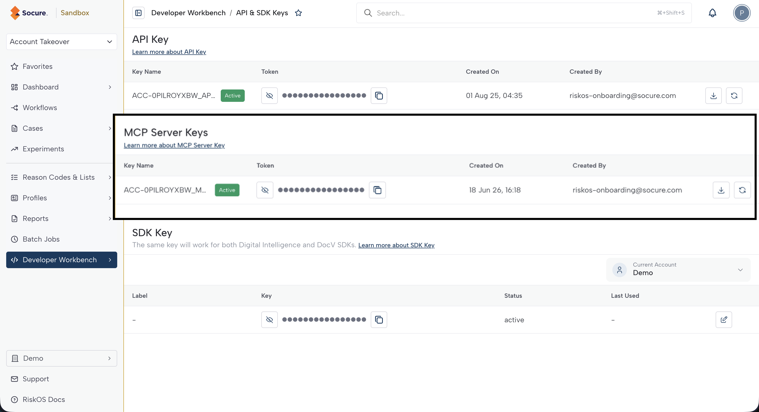
Task: Click Developer Workbench breadcrumb
Action: tap(188, 13)
